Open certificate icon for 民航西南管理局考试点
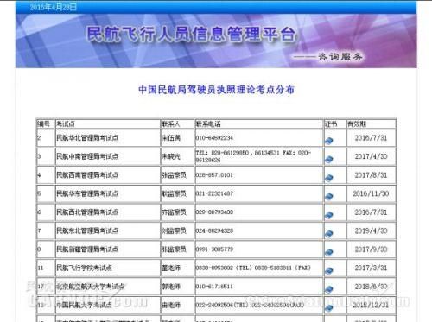Image resolution: width=432 pixels, height=322 pixels. 328,178
